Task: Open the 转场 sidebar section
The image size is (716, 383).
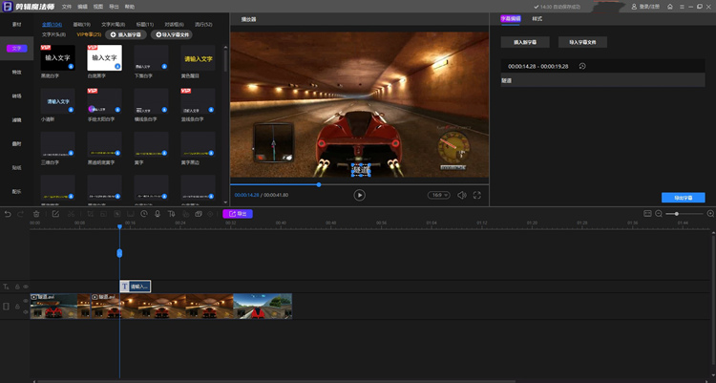Action: point(16,96)
